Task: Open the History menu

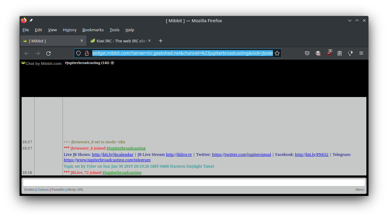Action: [x=70, y=30]
